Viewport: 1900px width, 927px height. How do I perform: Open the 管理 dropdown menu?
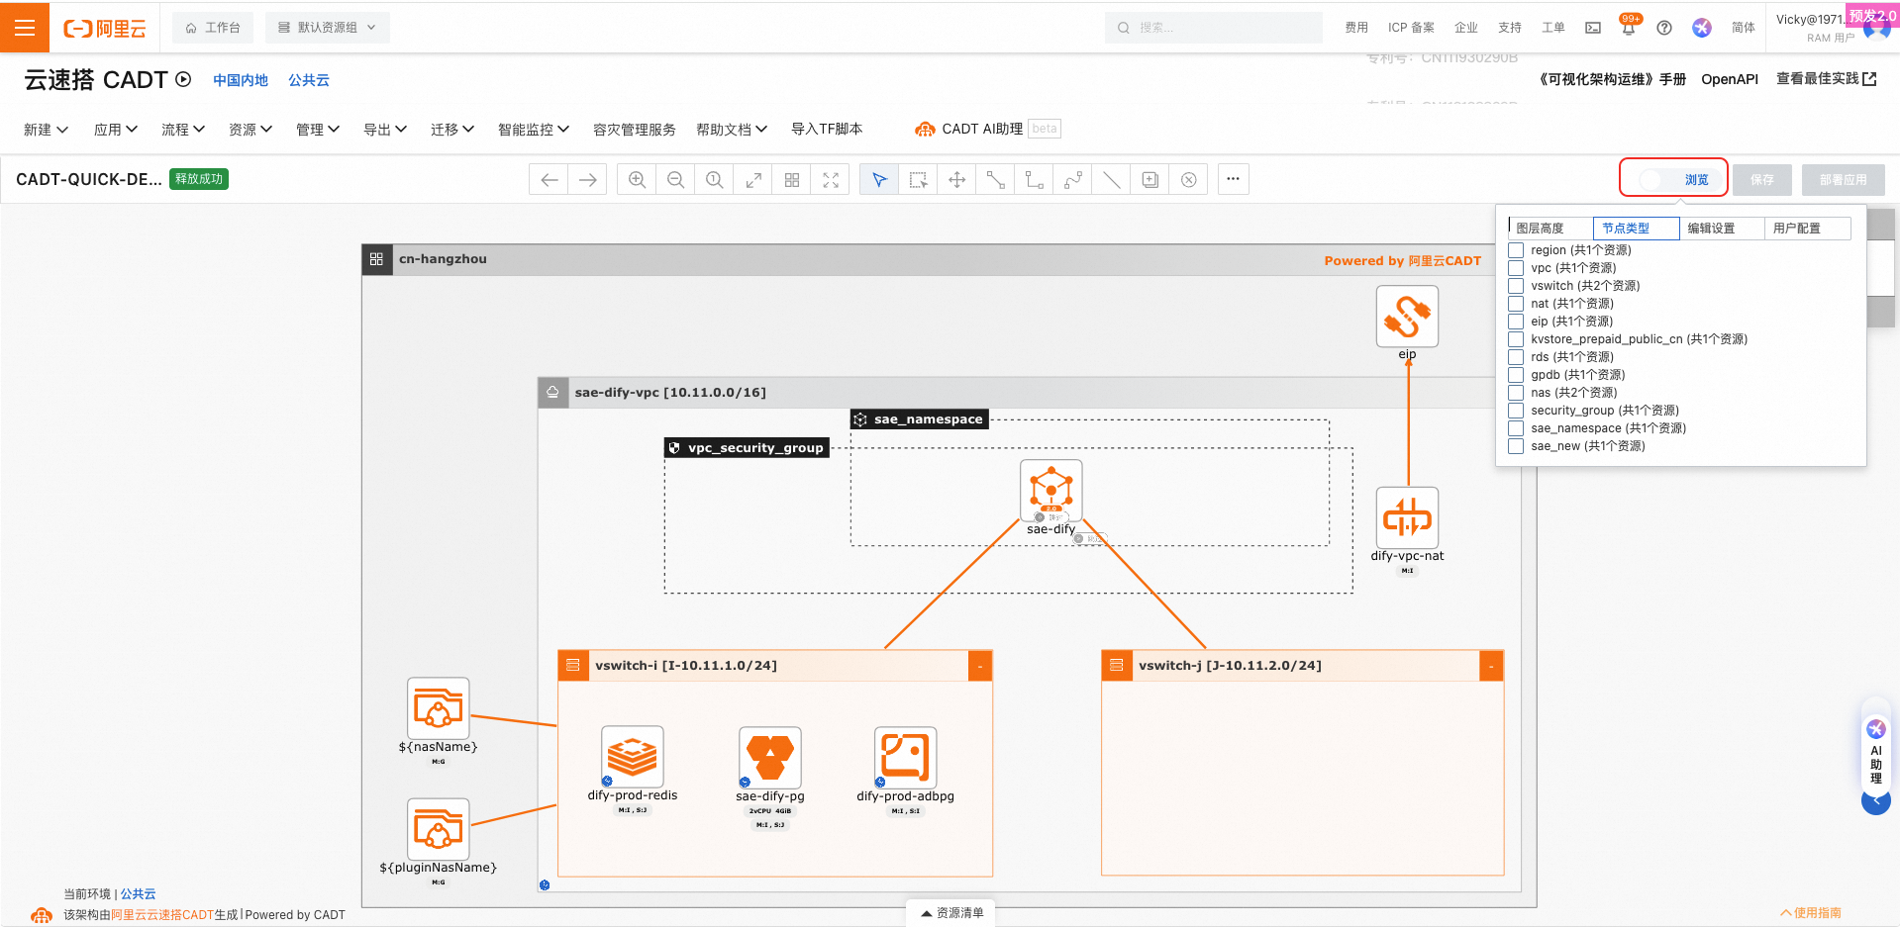318,130
